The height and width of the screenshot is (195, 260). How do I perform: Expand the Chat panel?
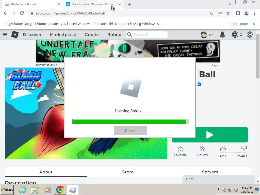[219, 179]
